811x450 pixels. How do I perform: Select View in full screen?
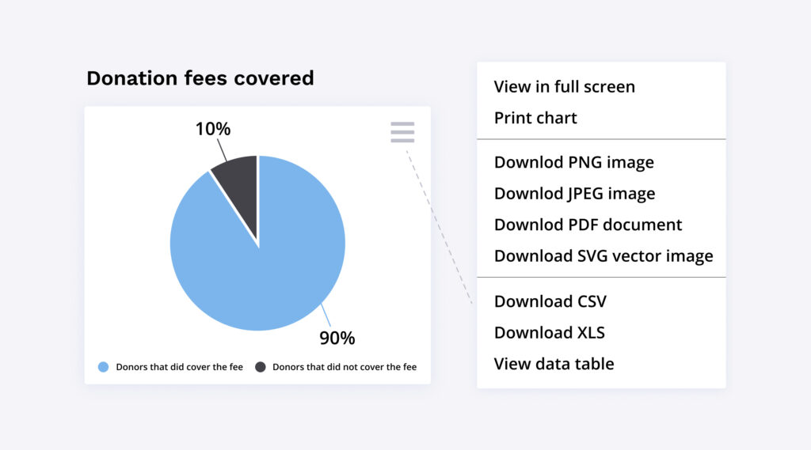pyautogui.click(x=564, y=86)
